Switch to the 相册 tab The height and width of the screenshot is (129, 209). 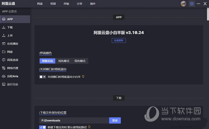(53, 4)
